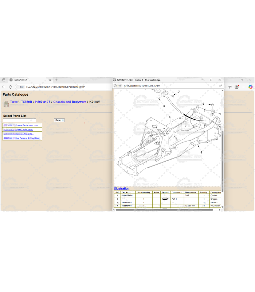
Task: Open the Edge settings ellipsis menu
Action: pyautogui.click(x=244, y=87)
